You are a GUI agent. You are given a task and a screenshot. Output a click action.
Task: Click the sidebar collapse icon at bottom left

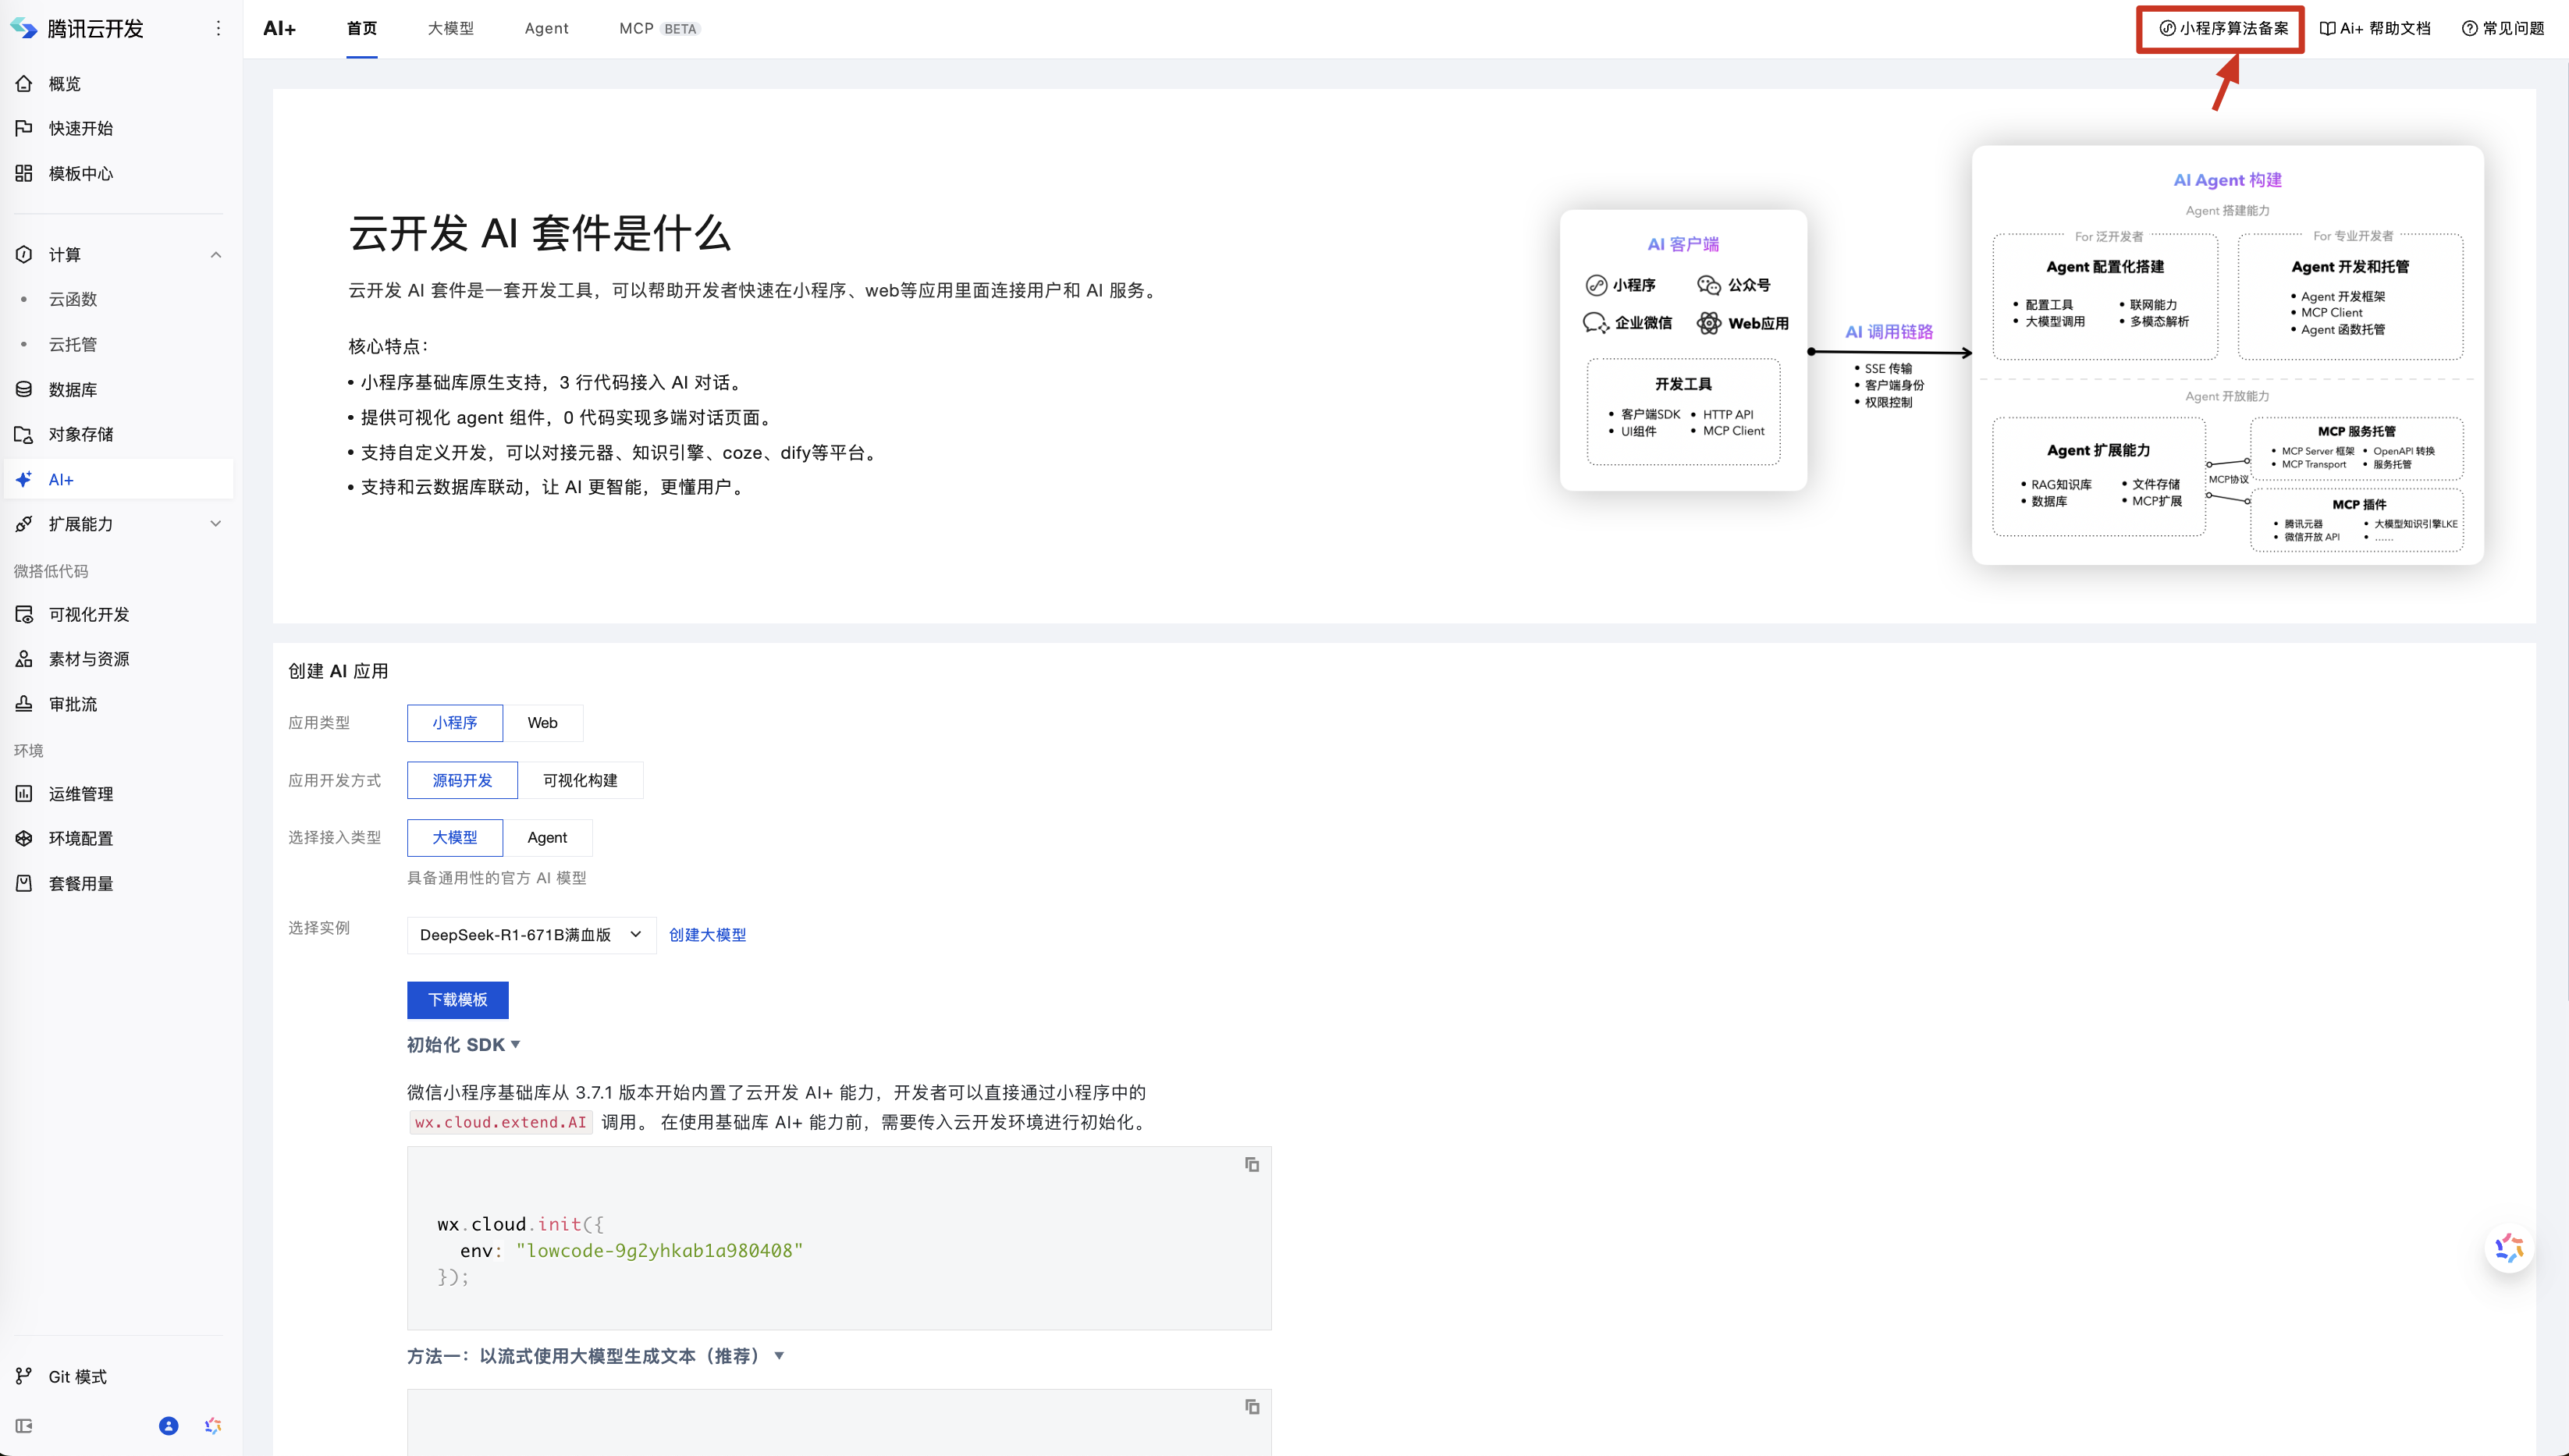(x=24, y=1426)
